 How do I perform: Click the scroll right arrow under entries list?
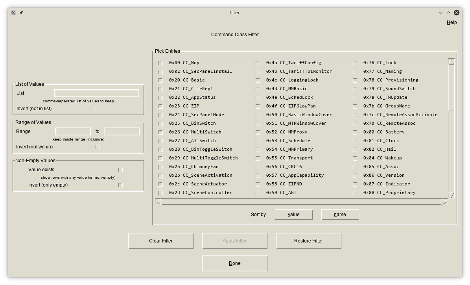tap(444, 202)
